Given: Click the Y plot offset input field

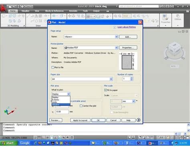Looking at the screenshot, I should pos(62,111).
